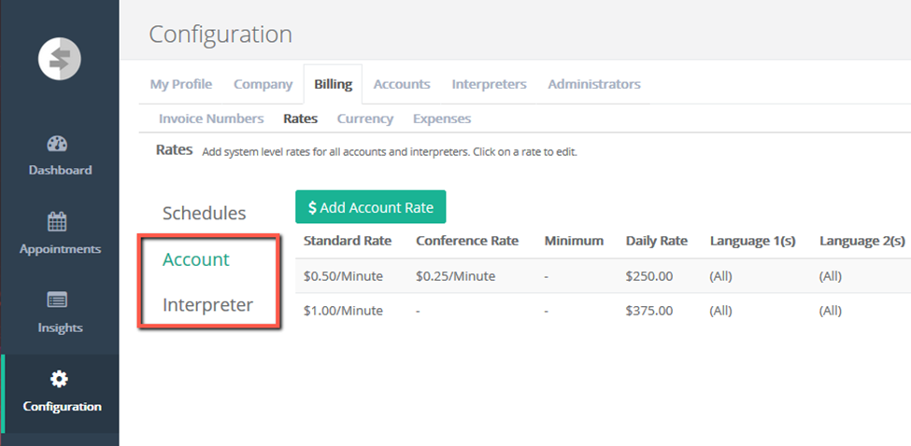
Task: Open Appointments calendar icon
Action: (x=59, y=222)
